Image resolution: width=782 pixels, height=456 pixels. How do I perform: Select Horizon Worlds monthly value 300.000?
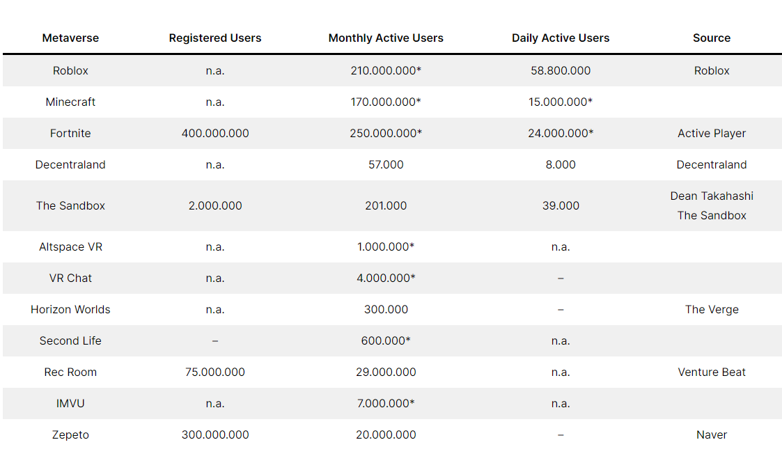coord(386,310)
